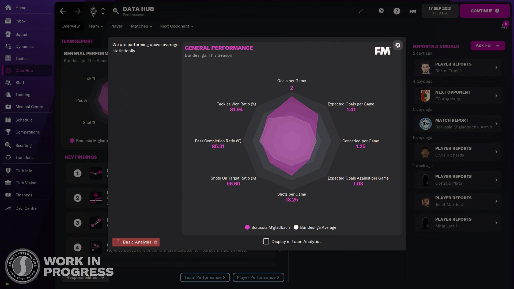Click Basic Analysis info icon
Screen dimensions: 514x289
(156, 242)
